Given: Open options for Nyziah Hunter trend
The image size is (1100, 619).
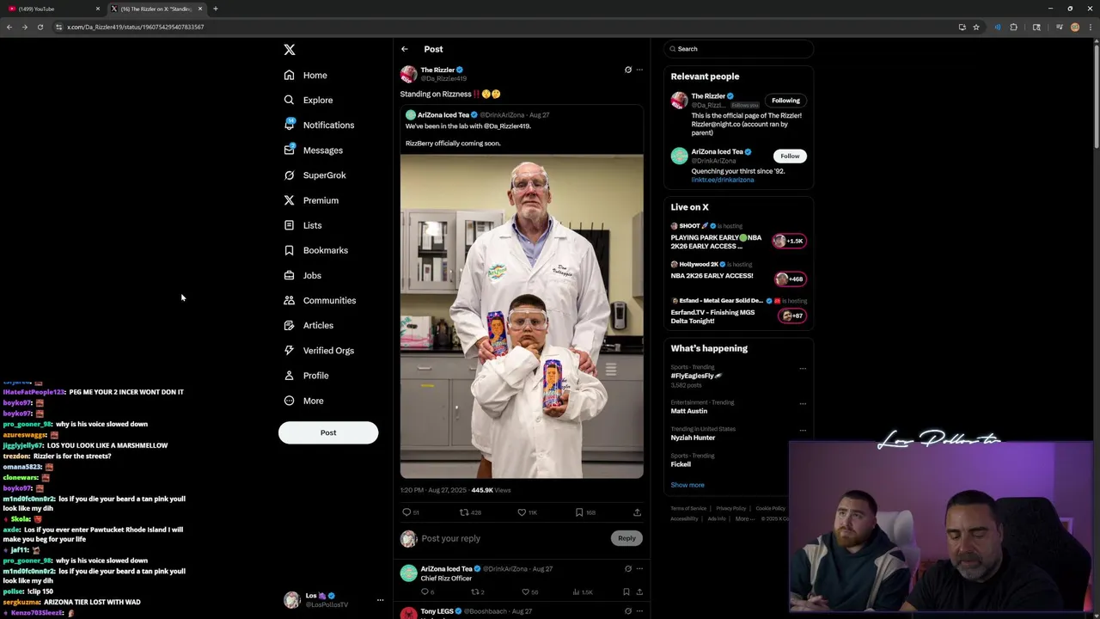Looking at the screenshot, I should 803,430.
